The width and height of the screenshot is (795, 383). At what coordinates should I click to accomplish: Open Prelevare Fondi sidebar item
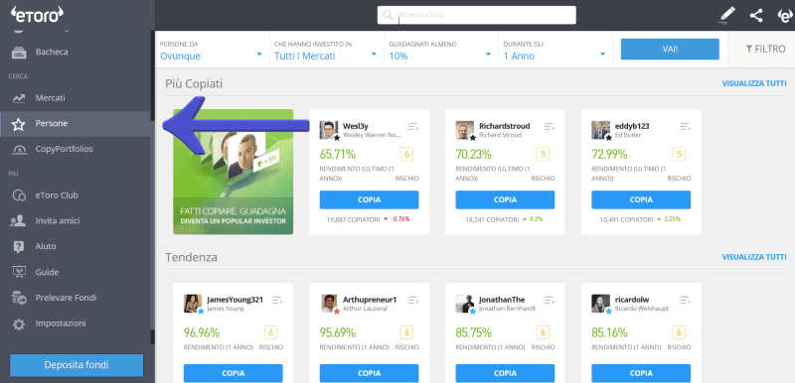(x=77, y=298)
